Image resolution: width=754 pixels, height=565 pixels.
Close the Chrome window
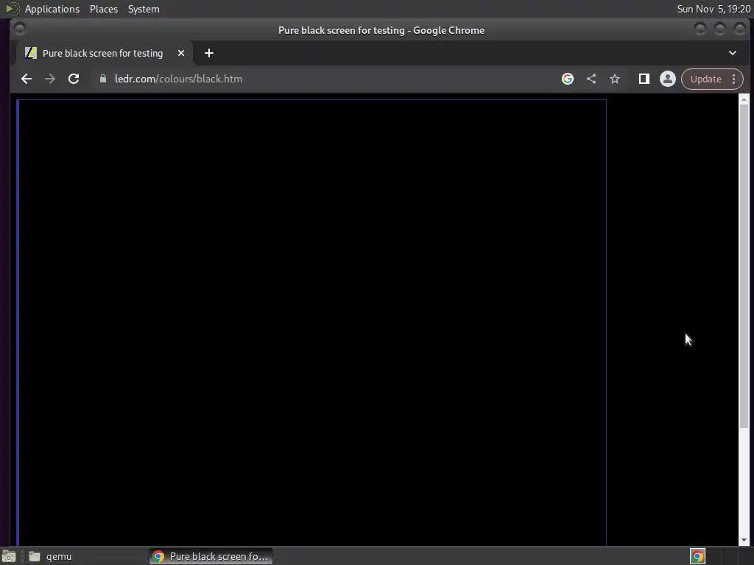pos(739,29)
